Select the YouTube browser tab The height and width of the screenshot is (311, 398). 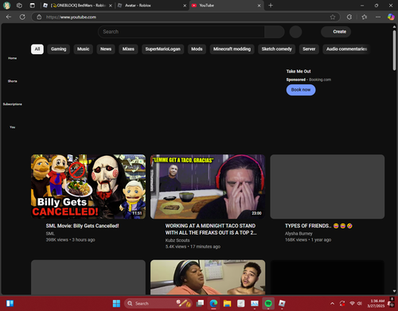pos(226,6)
